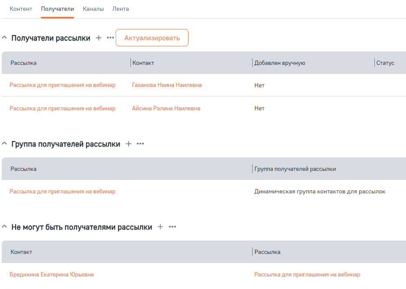Viewport: 406px width, 289px height.
Task: Click Рассылка header in excluded recipients table
Action: click(x=267, y=252)
